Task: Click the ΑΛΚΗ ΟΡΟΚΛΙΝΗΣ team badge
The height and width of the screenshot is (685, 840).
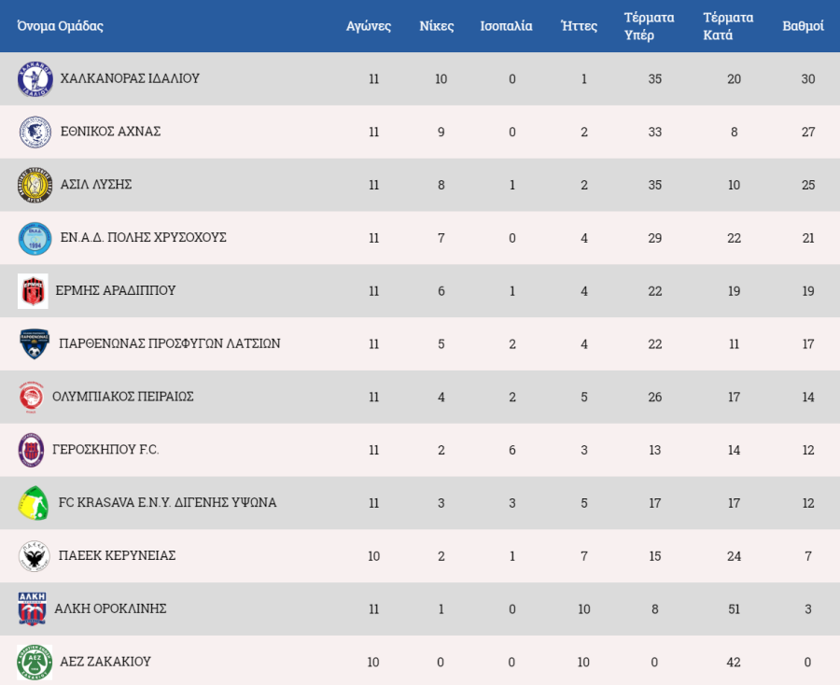Action: (x=32, y=609)
